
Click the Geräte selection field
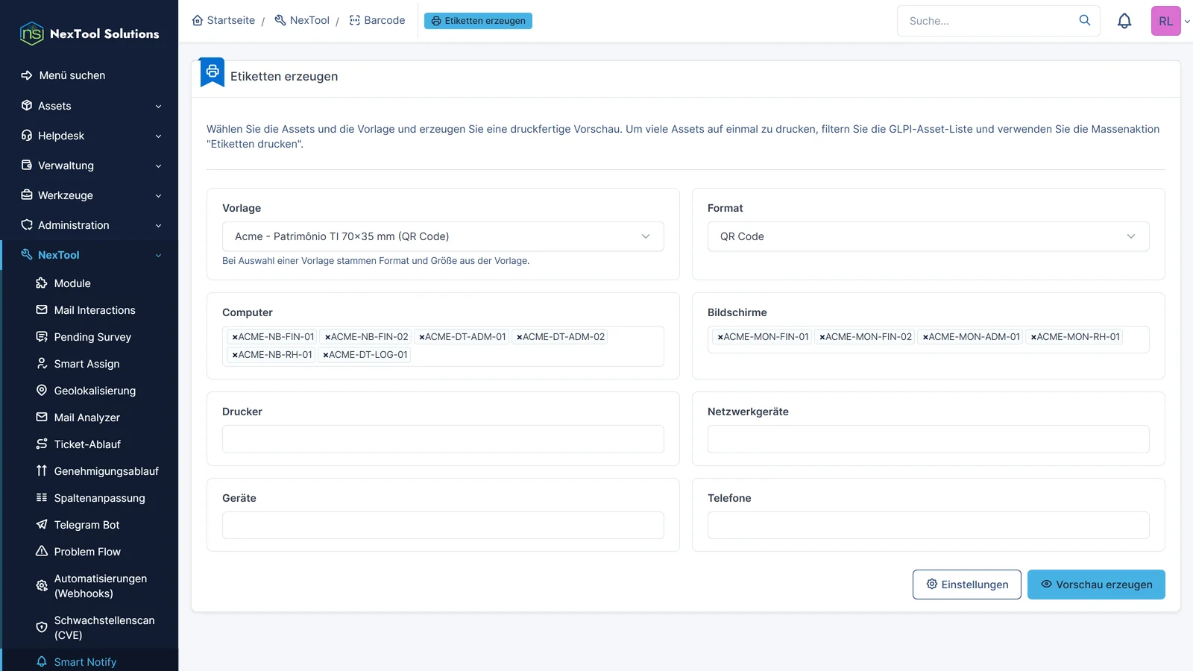pos(443,526)
